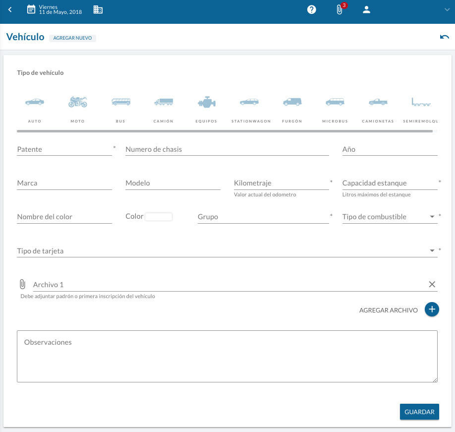Click 'Litros máximos del estanque' hint

click(x=376, y=194)
